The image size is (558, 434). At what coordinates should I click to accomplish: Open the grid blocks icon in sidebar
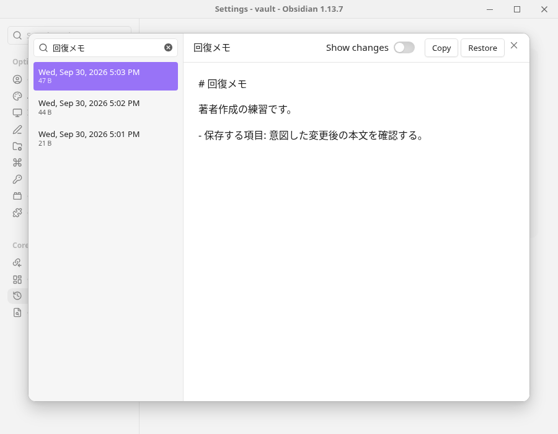coord(17,279)
